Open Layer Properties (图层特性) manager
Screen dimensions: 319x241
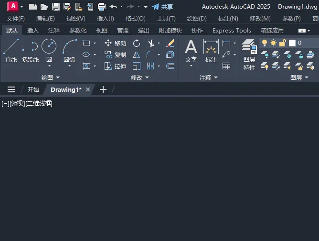pos(249,55)
